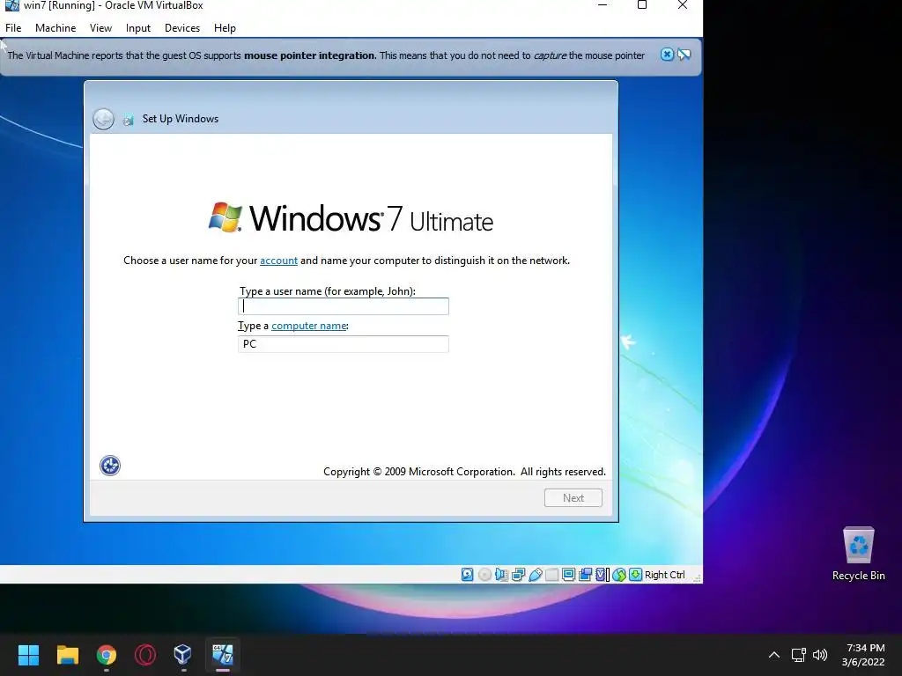
Task: Open the View menu
Action: [x=100, y=27]
